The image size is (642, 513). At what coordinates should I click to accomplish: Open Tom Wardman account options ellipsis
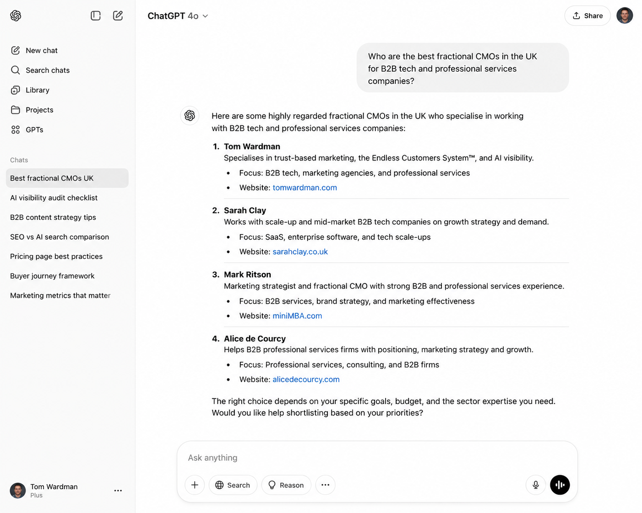(118, 491)
